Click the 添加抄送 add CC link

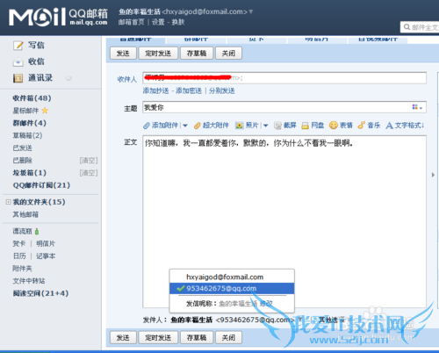coord(155,90)
